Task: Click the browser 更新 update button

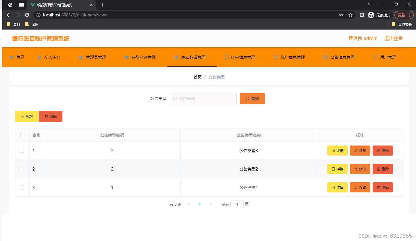Action: click(x=404, y=15)
